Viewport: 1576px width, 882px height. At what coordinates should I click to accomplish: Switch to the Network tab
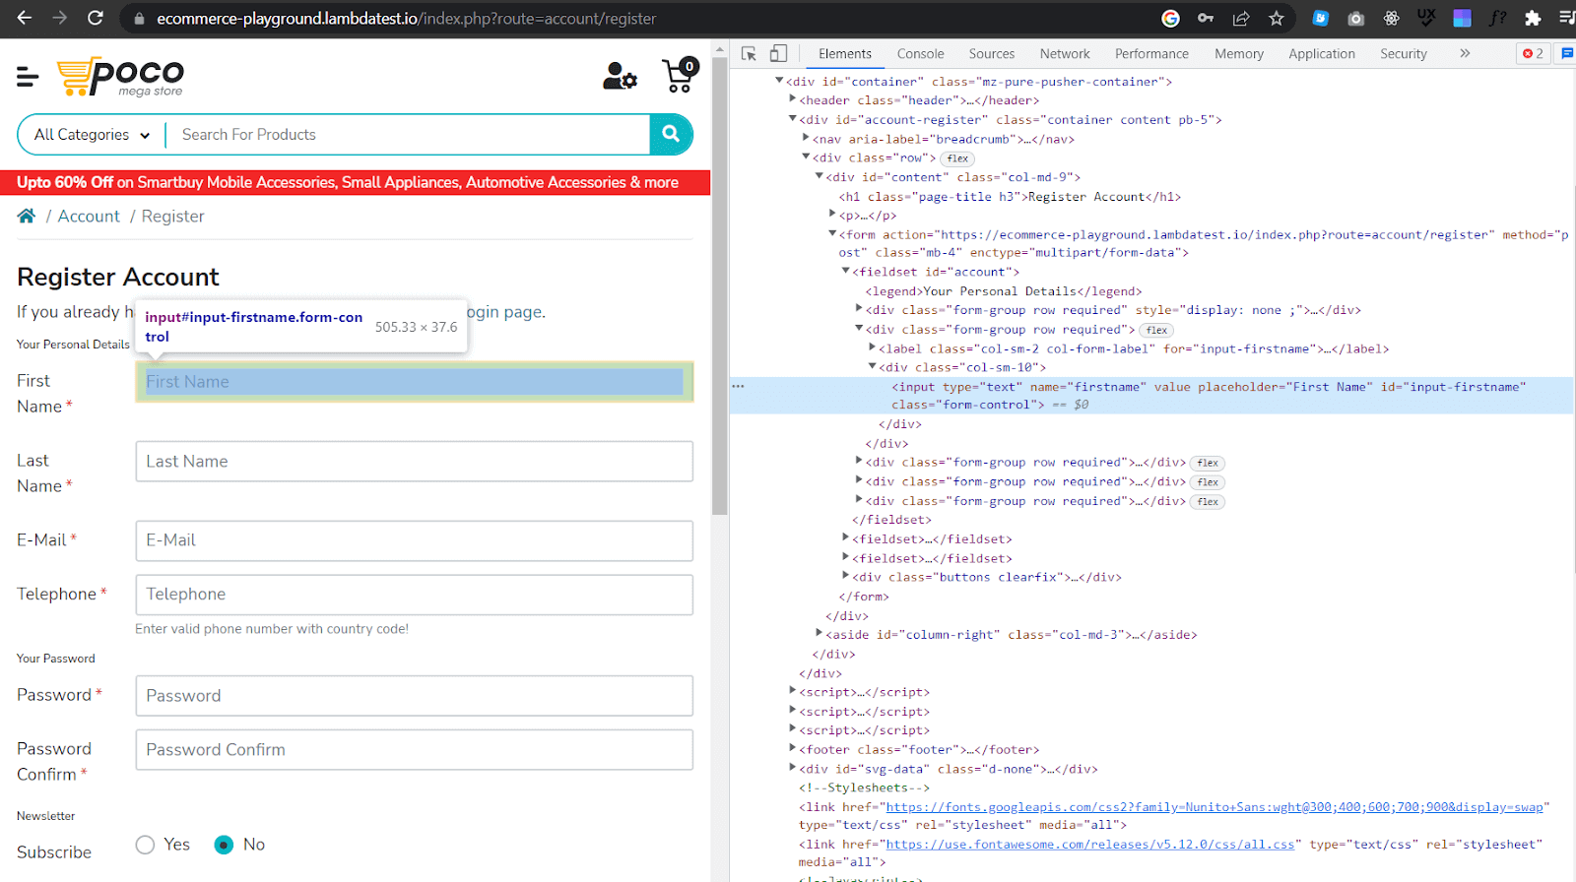pos(1064,54)
